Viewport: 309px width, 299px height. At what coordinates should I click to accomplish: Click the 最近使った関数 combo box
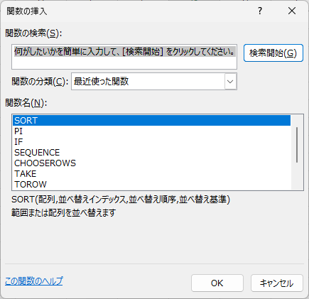point(154,82)
